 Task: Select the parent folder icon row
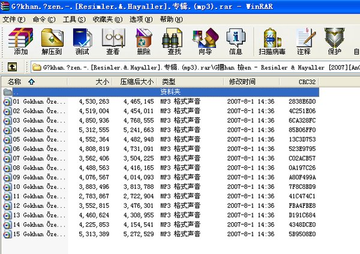click(x=8, y=92)
